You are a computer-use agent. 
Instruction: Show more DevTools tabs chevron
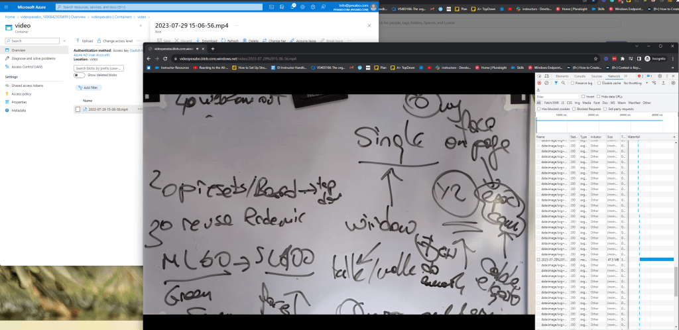click(x=626, y=76)
